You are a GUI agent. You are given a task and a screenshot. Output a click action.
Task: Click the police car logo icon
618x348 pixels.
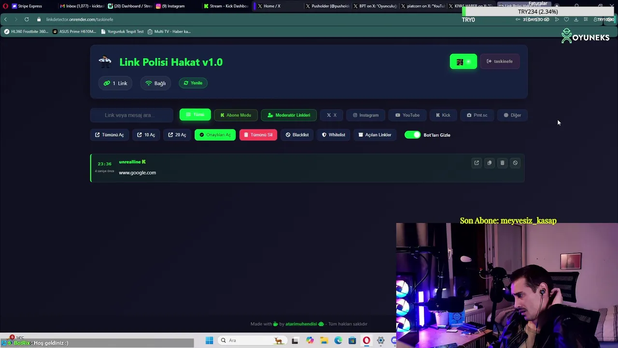(x=105, y=61)
